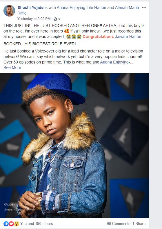Open the Yesterday at 9:09 PM timestamp
The width and height of the screenshot is (162, 229).
34,19
